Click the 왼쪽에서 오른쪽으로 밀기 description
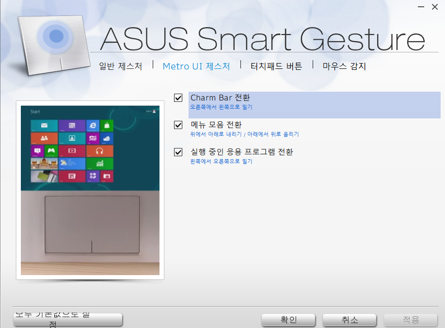This screenshot has height=328, width=445. [221, 161]
